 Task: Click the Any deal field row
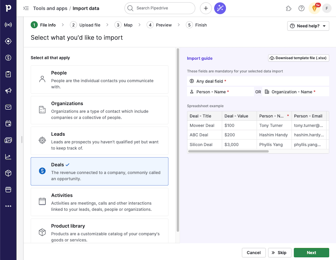(x=258, y=81)
